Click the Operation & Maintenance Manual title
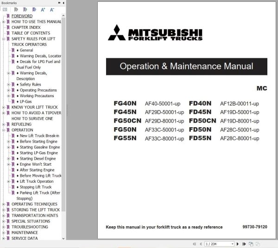This screenshot has height=248, width=278. pos(186,66)
